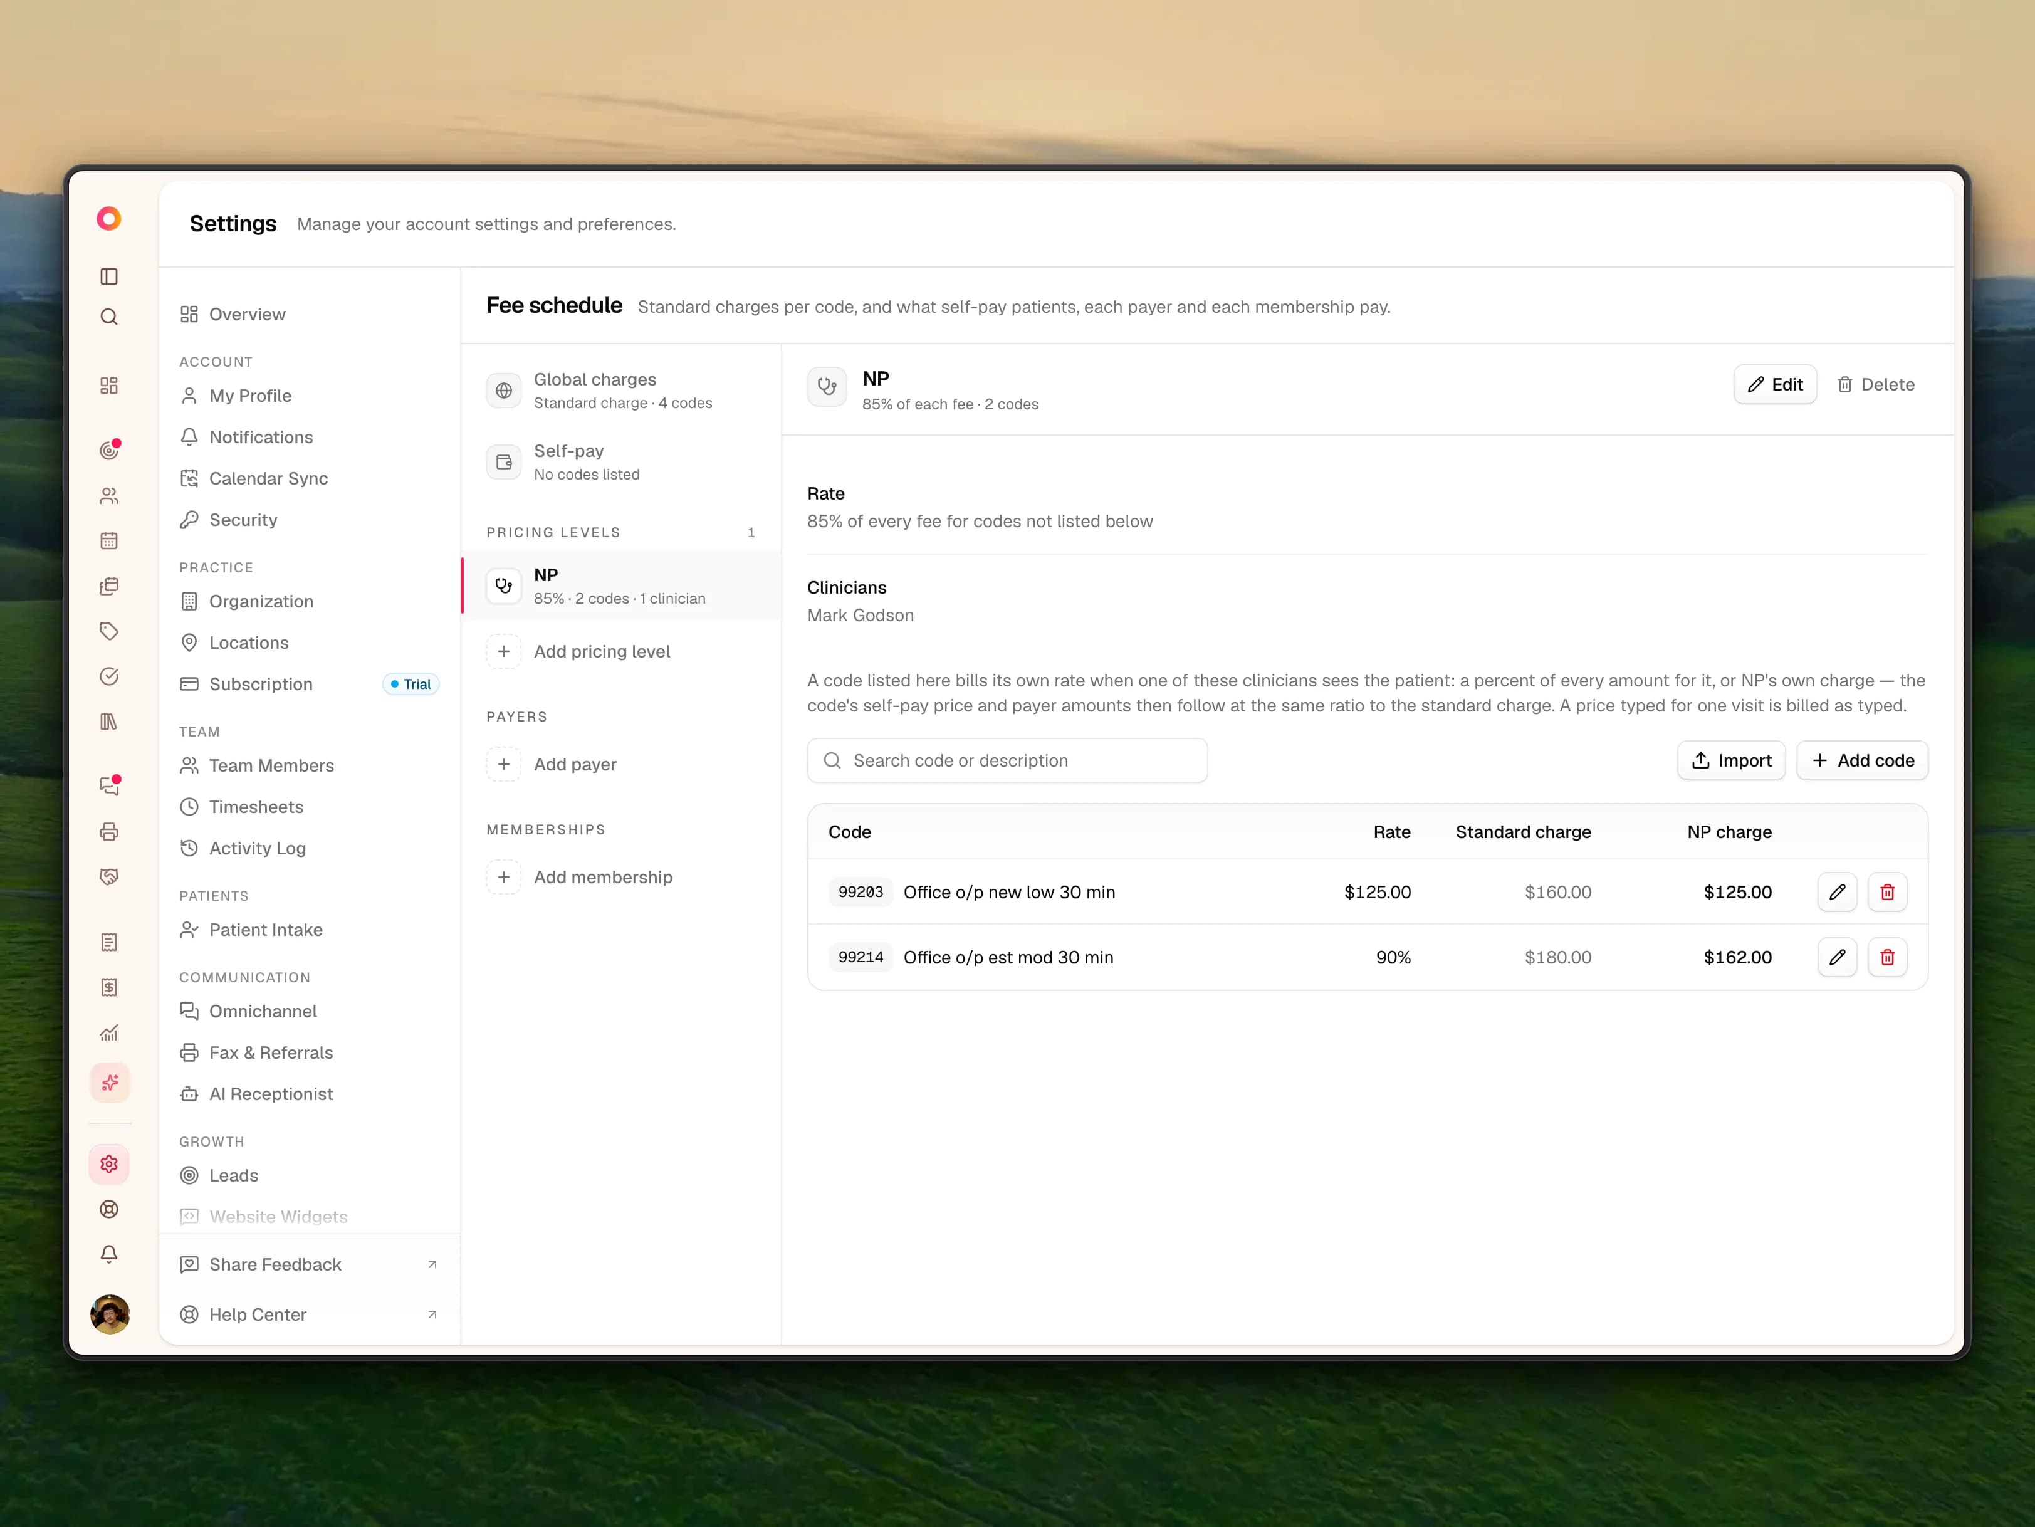The width and height of the screenshot is (2035, 1527).
Task: Click the Import button
Action: click(1730, 761)
